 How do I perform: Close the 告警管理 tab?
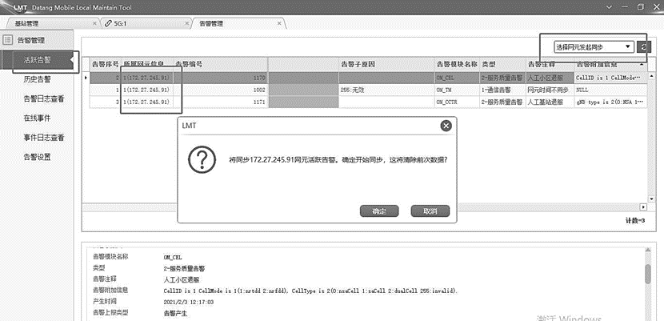click(279, 23)
